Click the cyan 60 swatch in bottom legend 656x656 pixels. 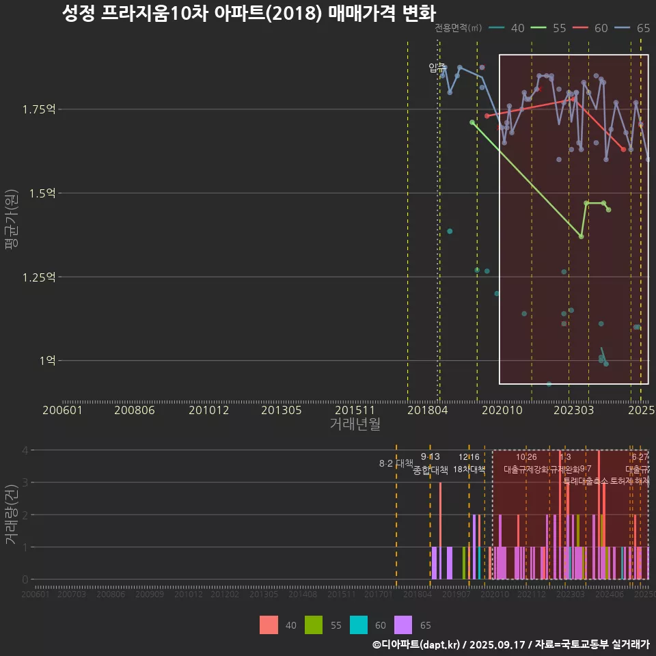359,625
